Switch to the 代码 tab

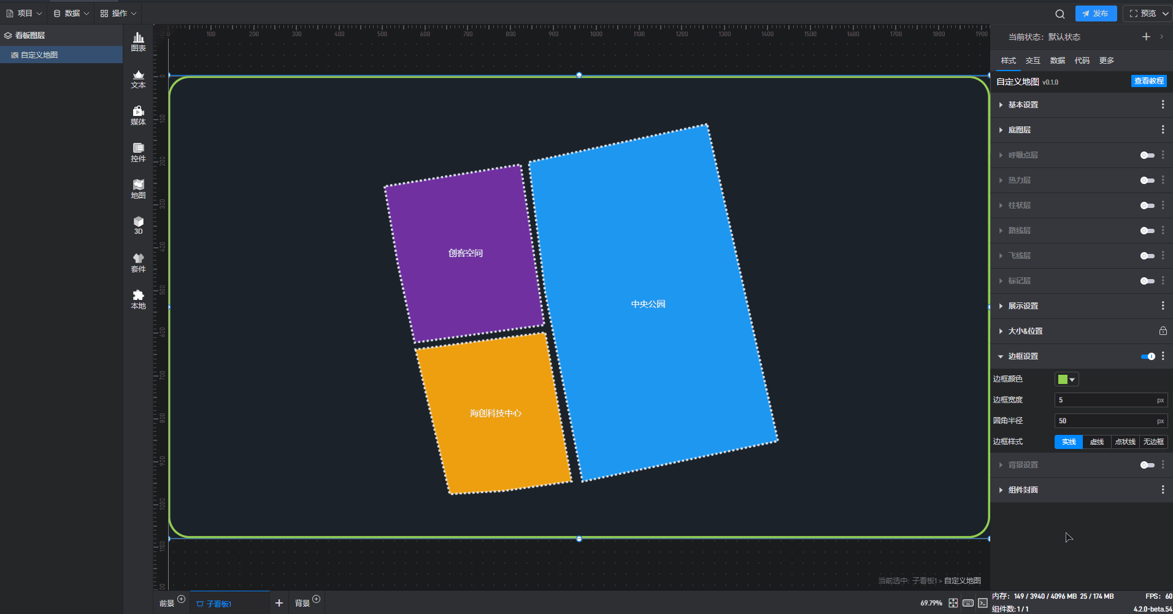1082,60
